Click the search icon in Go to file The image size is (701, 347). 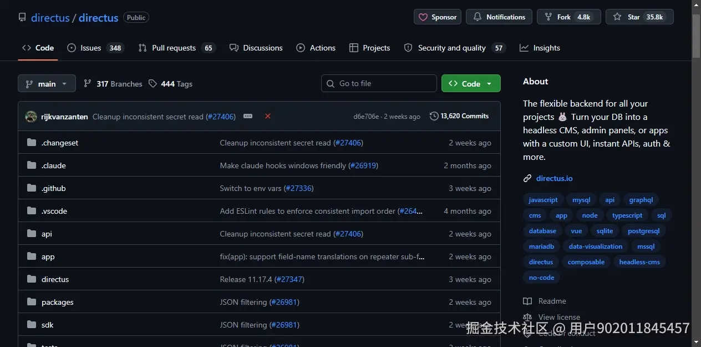coord(331,83)
